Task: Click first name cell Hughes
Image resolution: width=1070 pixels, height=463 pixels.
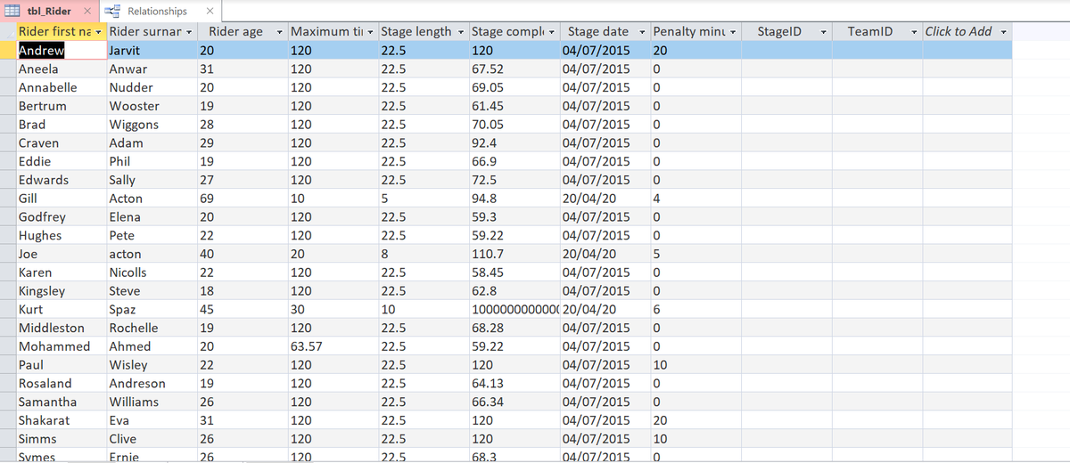Action: (61, 235)
